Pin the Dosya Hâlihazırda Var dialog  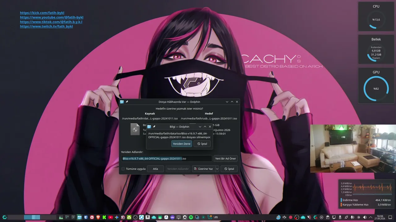[127, 102]
